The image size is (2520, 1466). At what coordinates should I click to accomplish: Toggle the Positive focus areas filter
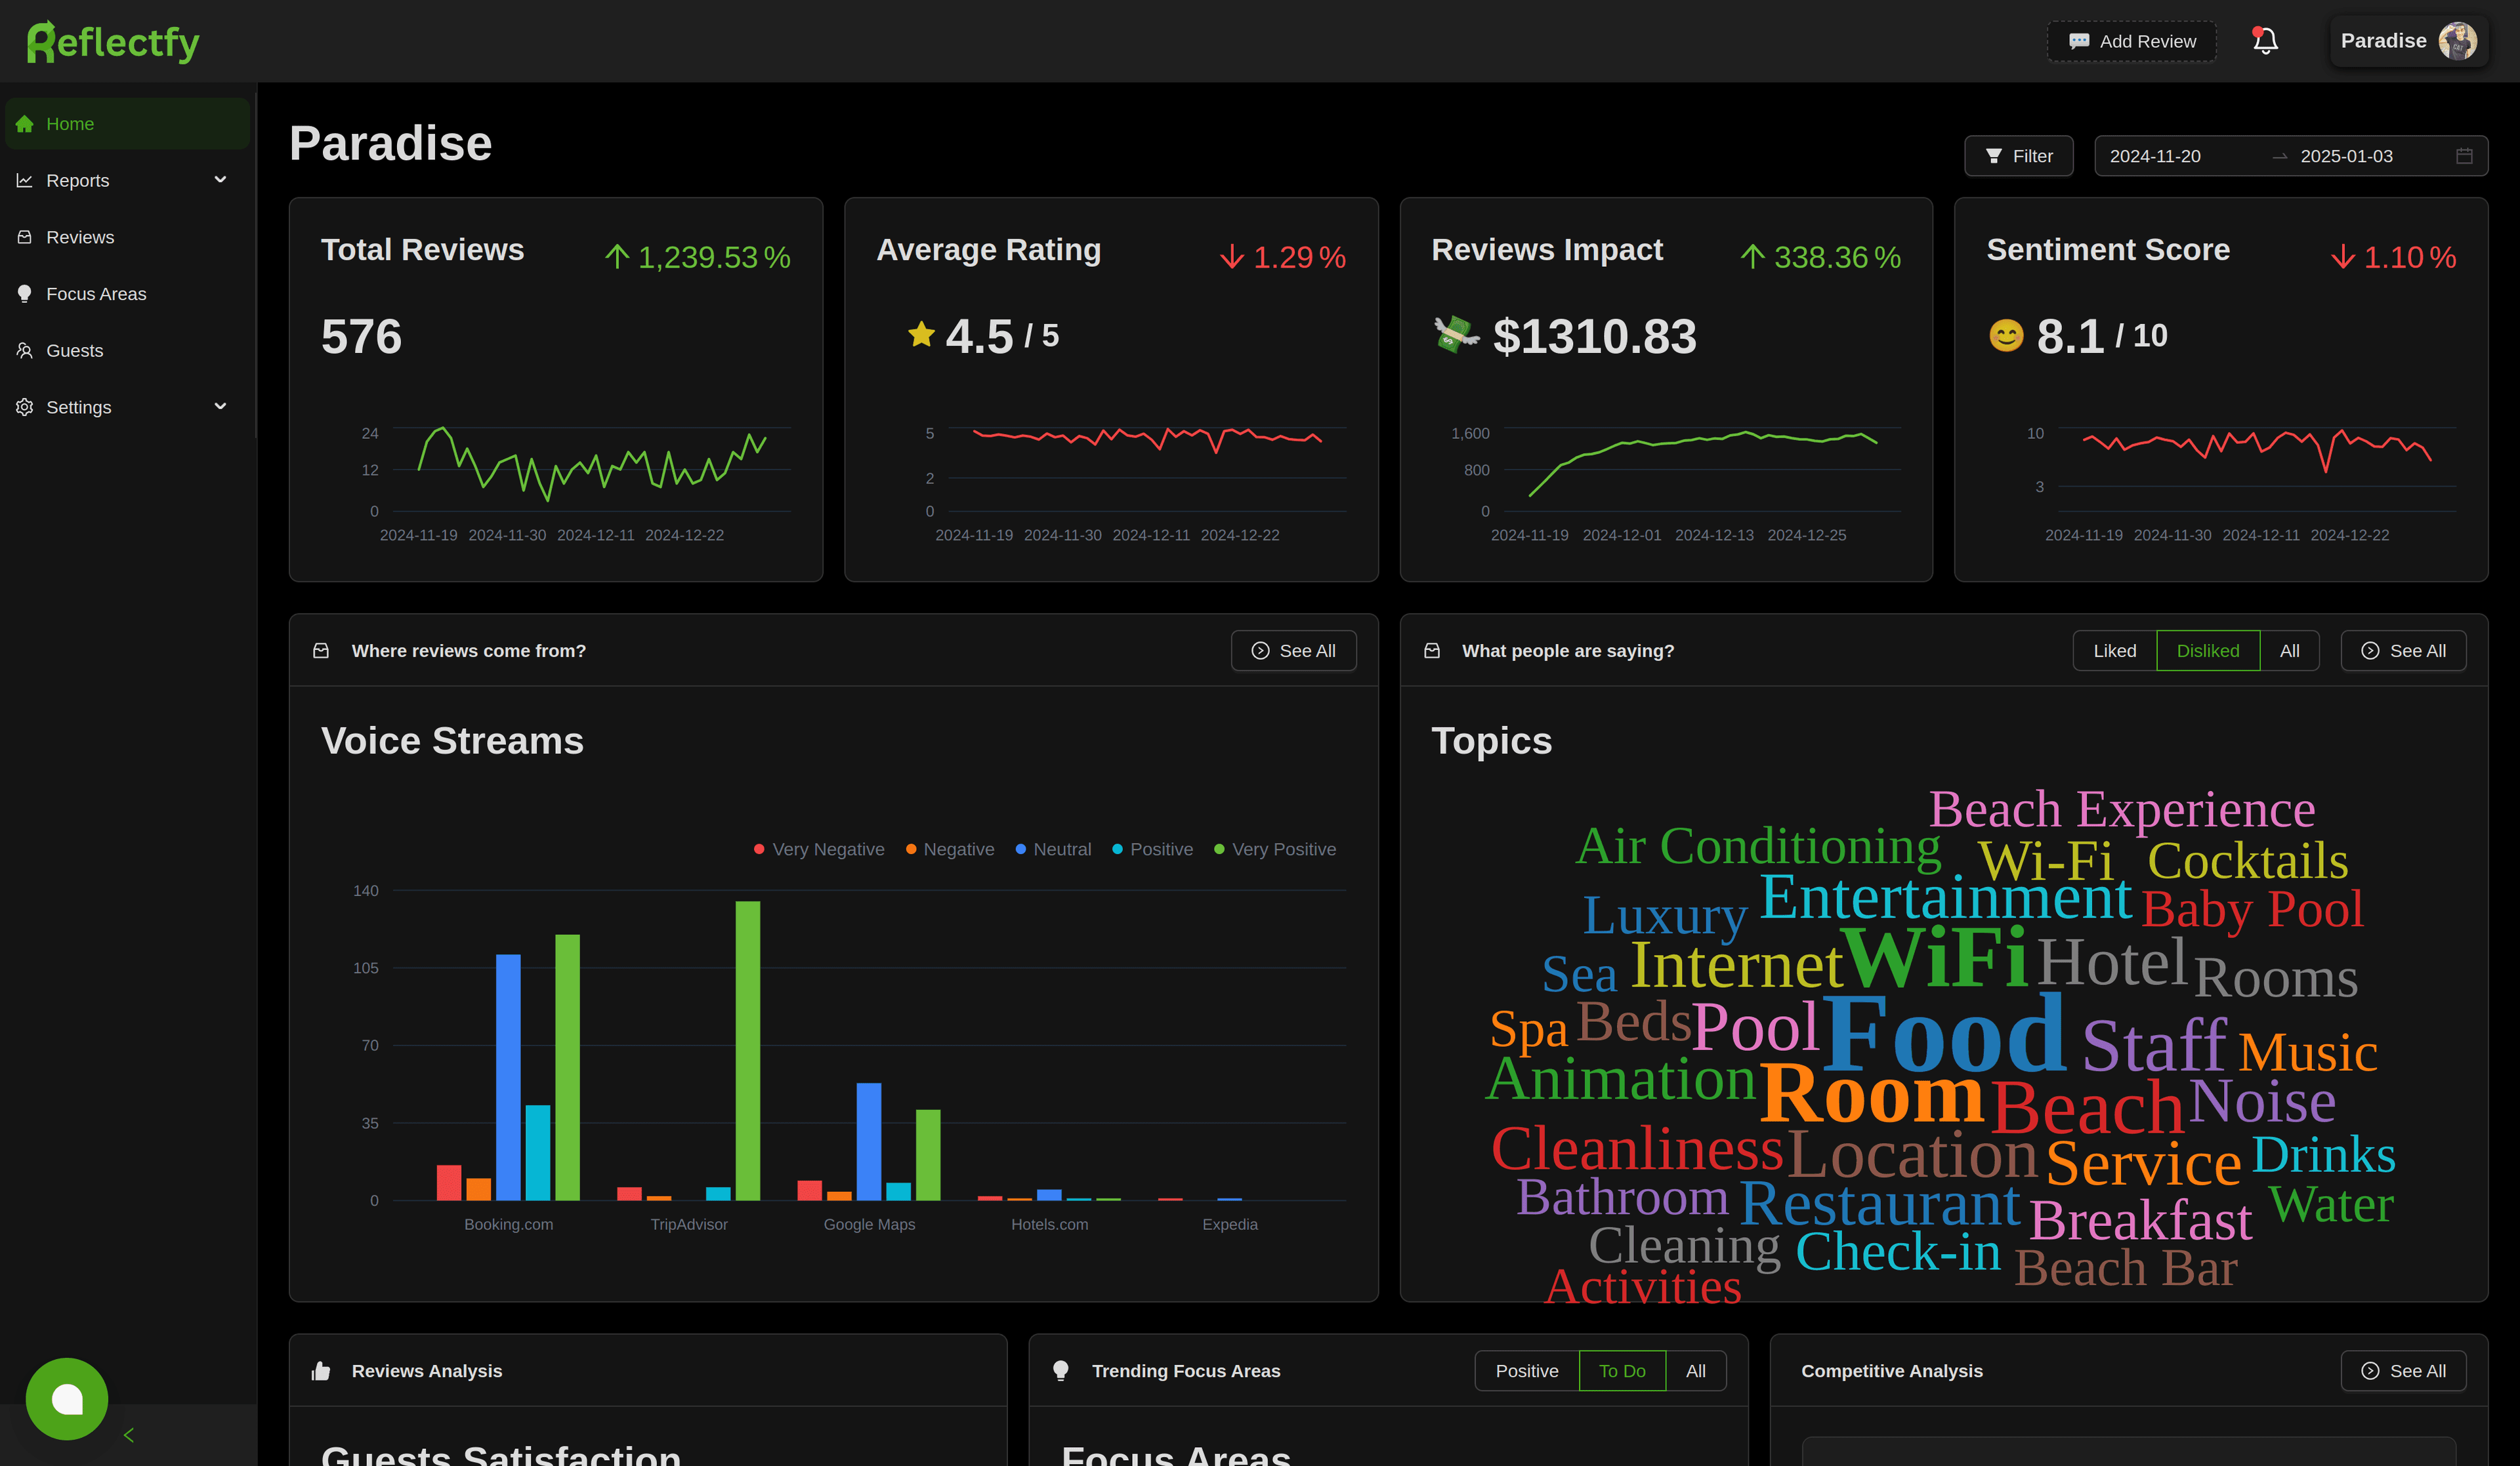point(1526,1371)
